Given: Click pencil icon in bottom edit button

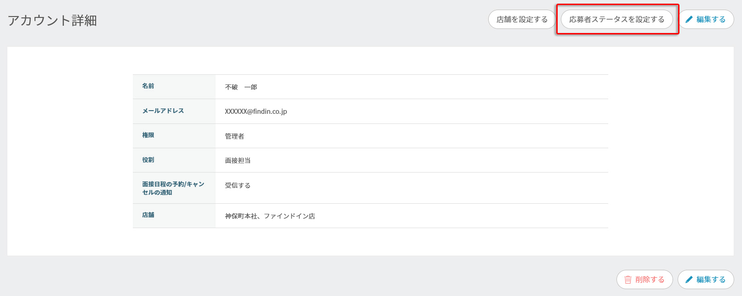Looking at the screenshot, I should coord(689,279).
